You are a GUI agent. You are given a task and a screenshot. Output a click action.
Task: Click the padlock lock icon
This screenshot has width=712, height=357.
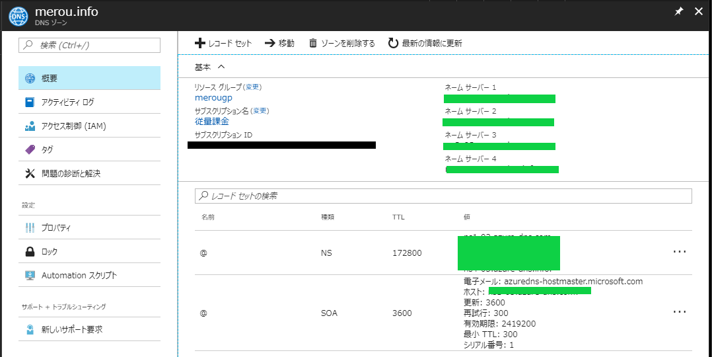pyautogui.click(x=30, y=251)
